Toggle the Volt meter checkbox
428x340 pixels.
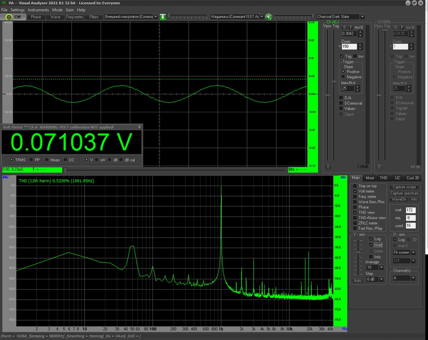[355, 191]
